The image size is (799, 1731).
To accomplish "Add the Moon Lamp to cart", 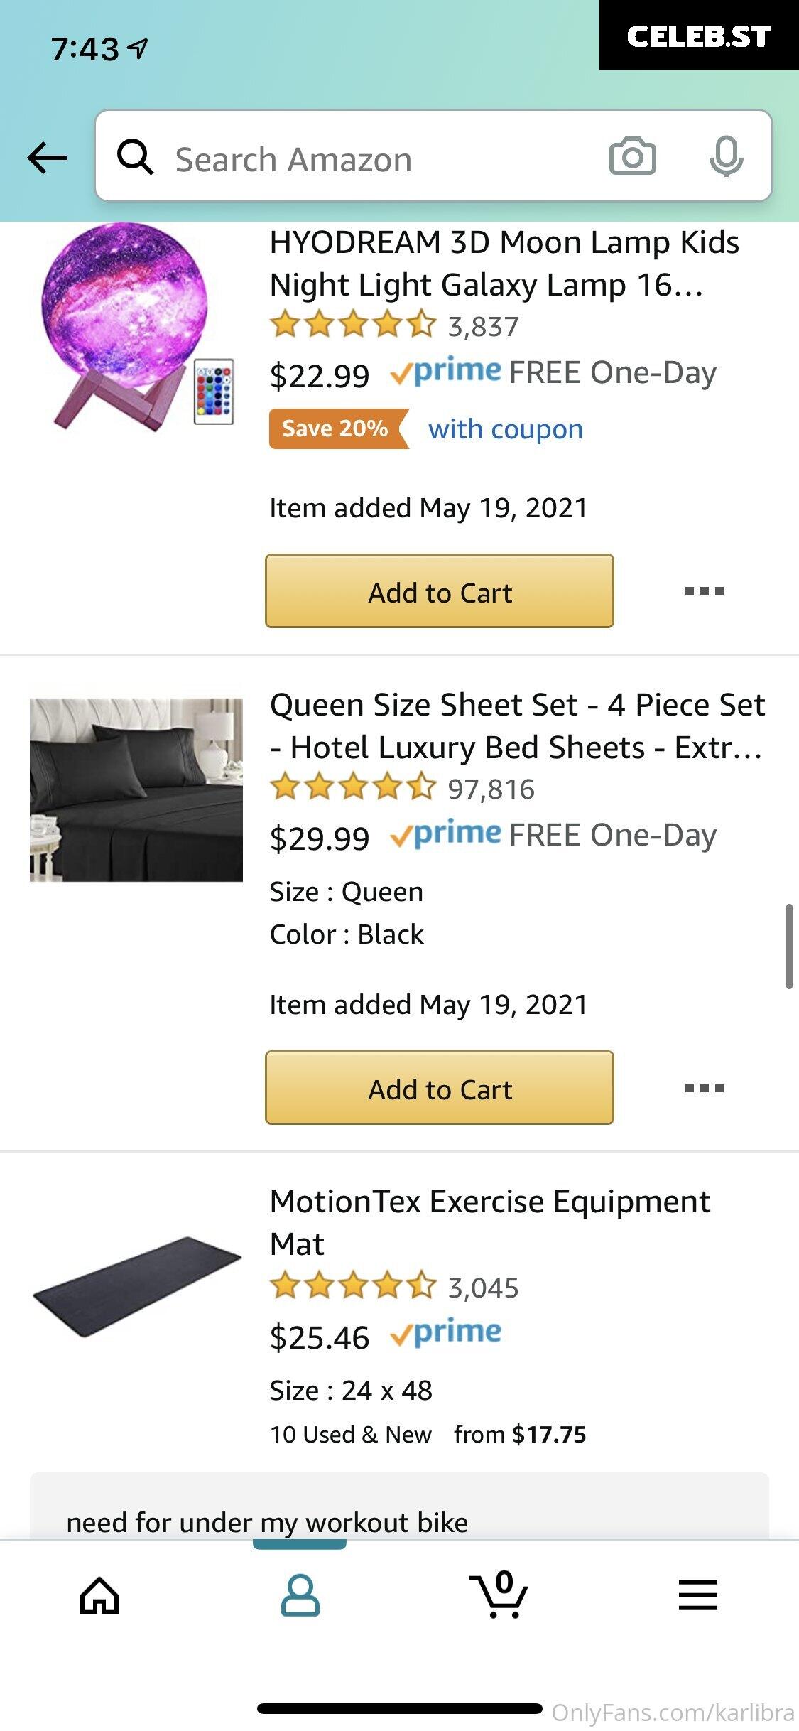I will point(440,591).
